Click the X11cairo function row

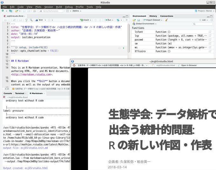point(173,51)
